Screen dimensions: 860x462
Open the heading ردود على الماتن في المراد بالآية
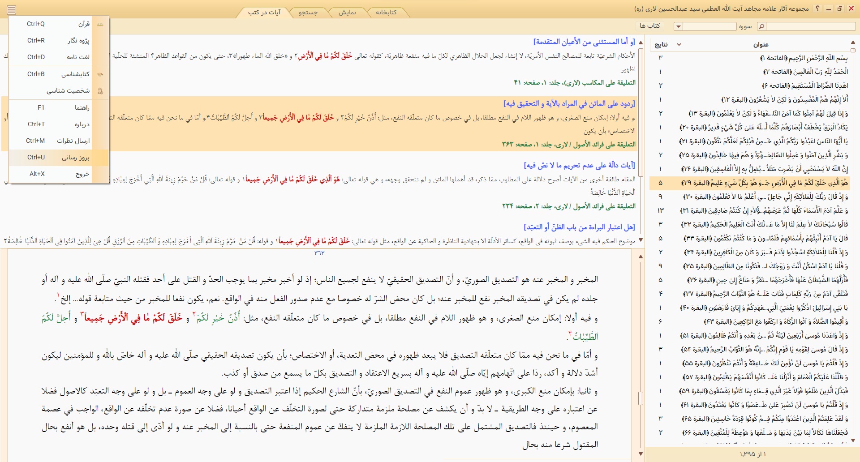569,103
